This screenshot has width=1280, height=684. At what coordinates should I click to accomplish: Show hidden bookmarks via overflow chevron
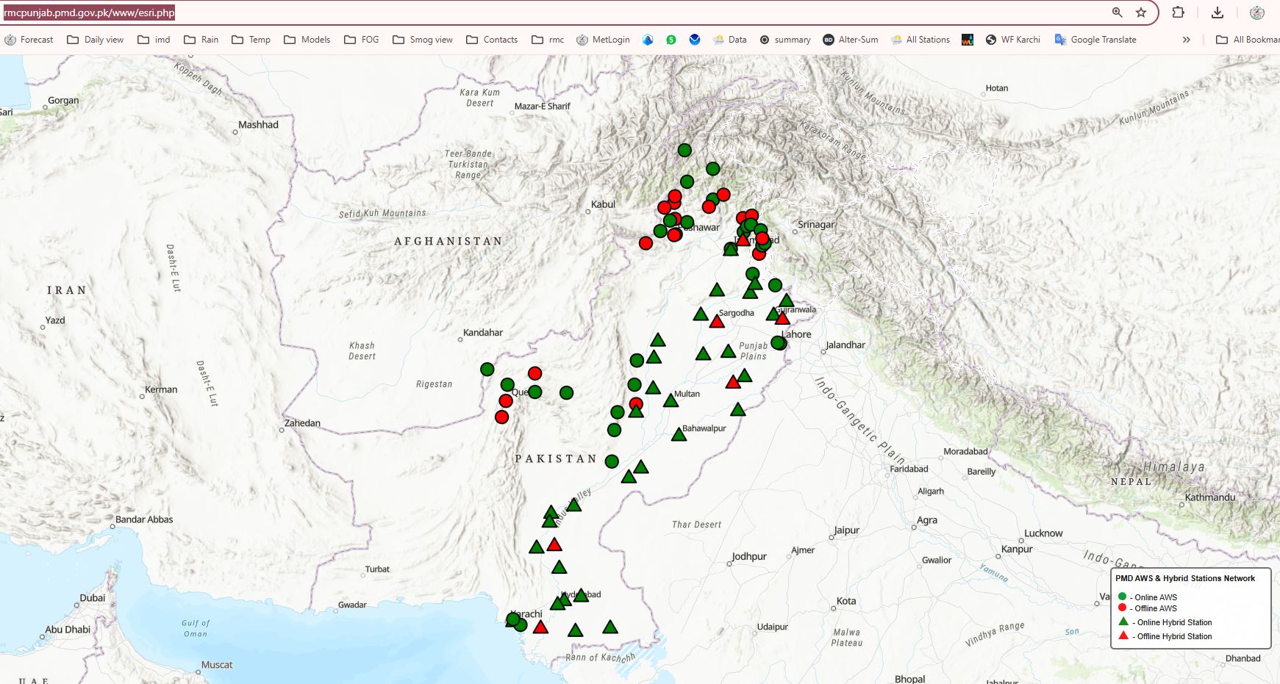1186,40
